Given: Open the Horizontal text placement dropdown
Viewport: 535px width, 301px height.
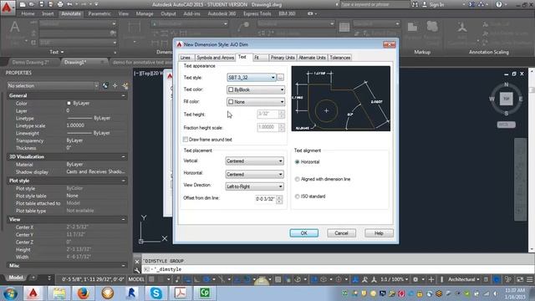Looking at the screenshot, I should (x=254, y=175).
